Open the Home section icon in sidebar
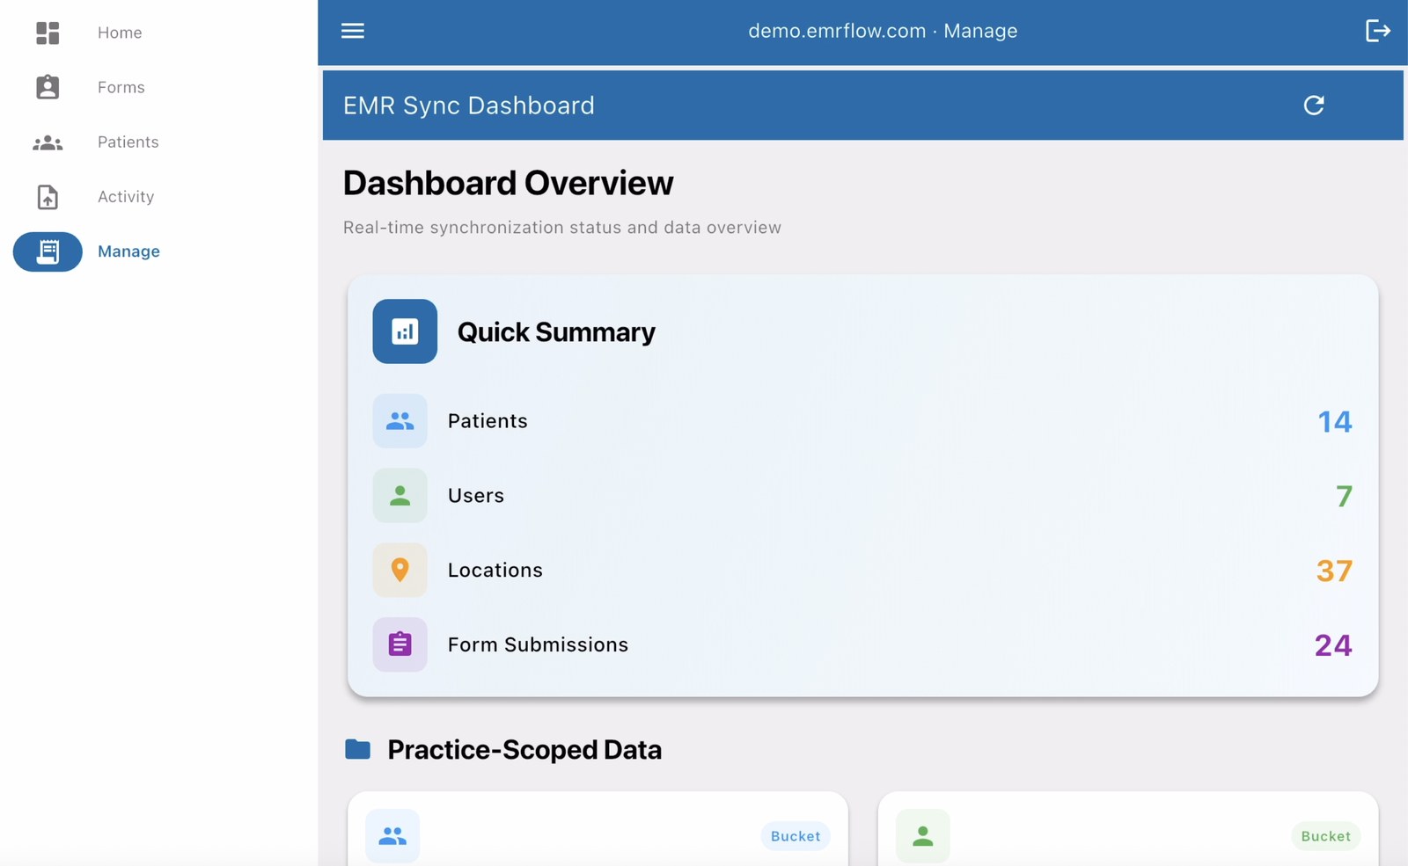The height and width of the screenshot is (866, 1408). pos(48,33)
